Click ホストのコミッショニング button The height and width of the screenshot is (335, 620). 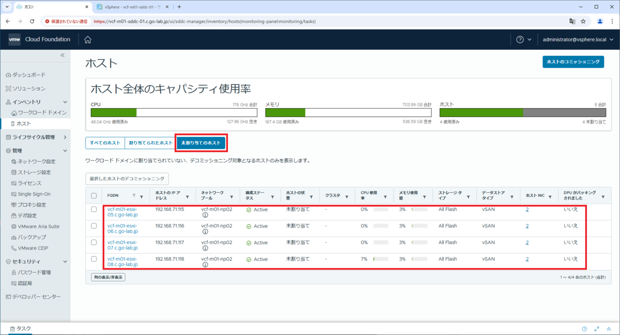pyautogui.click(x=573, y=62)
